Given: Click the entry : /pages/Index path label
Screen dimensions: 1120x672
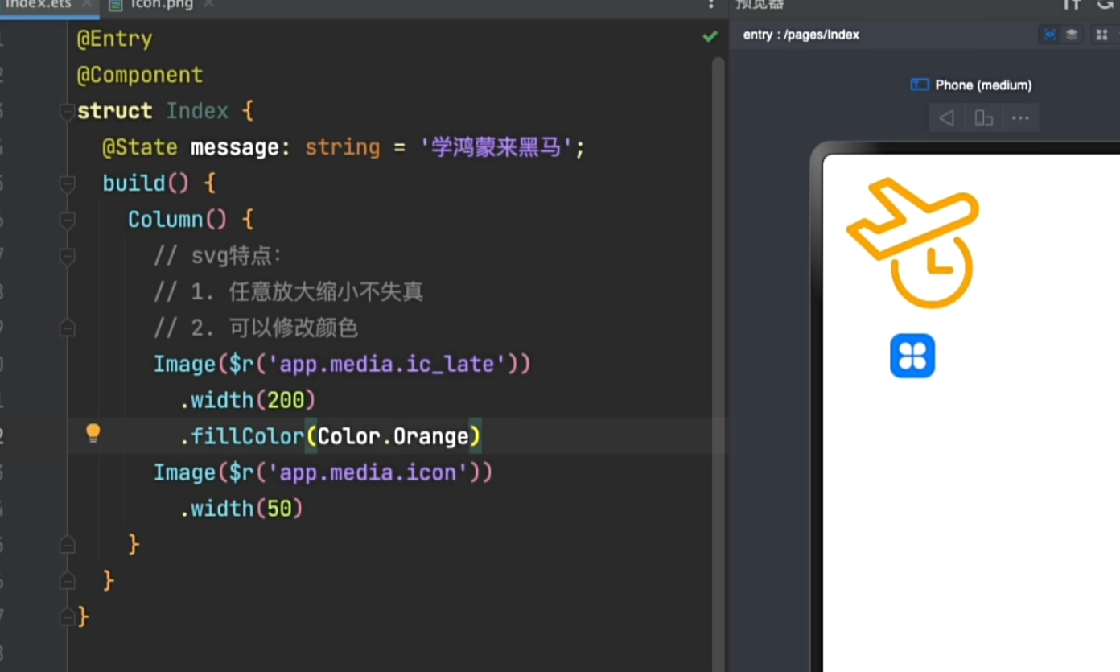Looking at the screenshot, I should [x=801, y=35].
